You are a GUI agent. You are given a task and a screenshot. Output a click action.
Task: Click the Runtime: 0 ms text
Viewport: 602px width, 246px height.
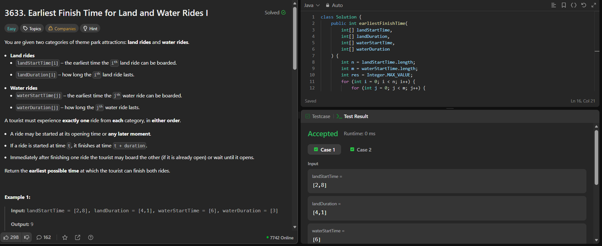pyautogui.click(x=359, y=134)
